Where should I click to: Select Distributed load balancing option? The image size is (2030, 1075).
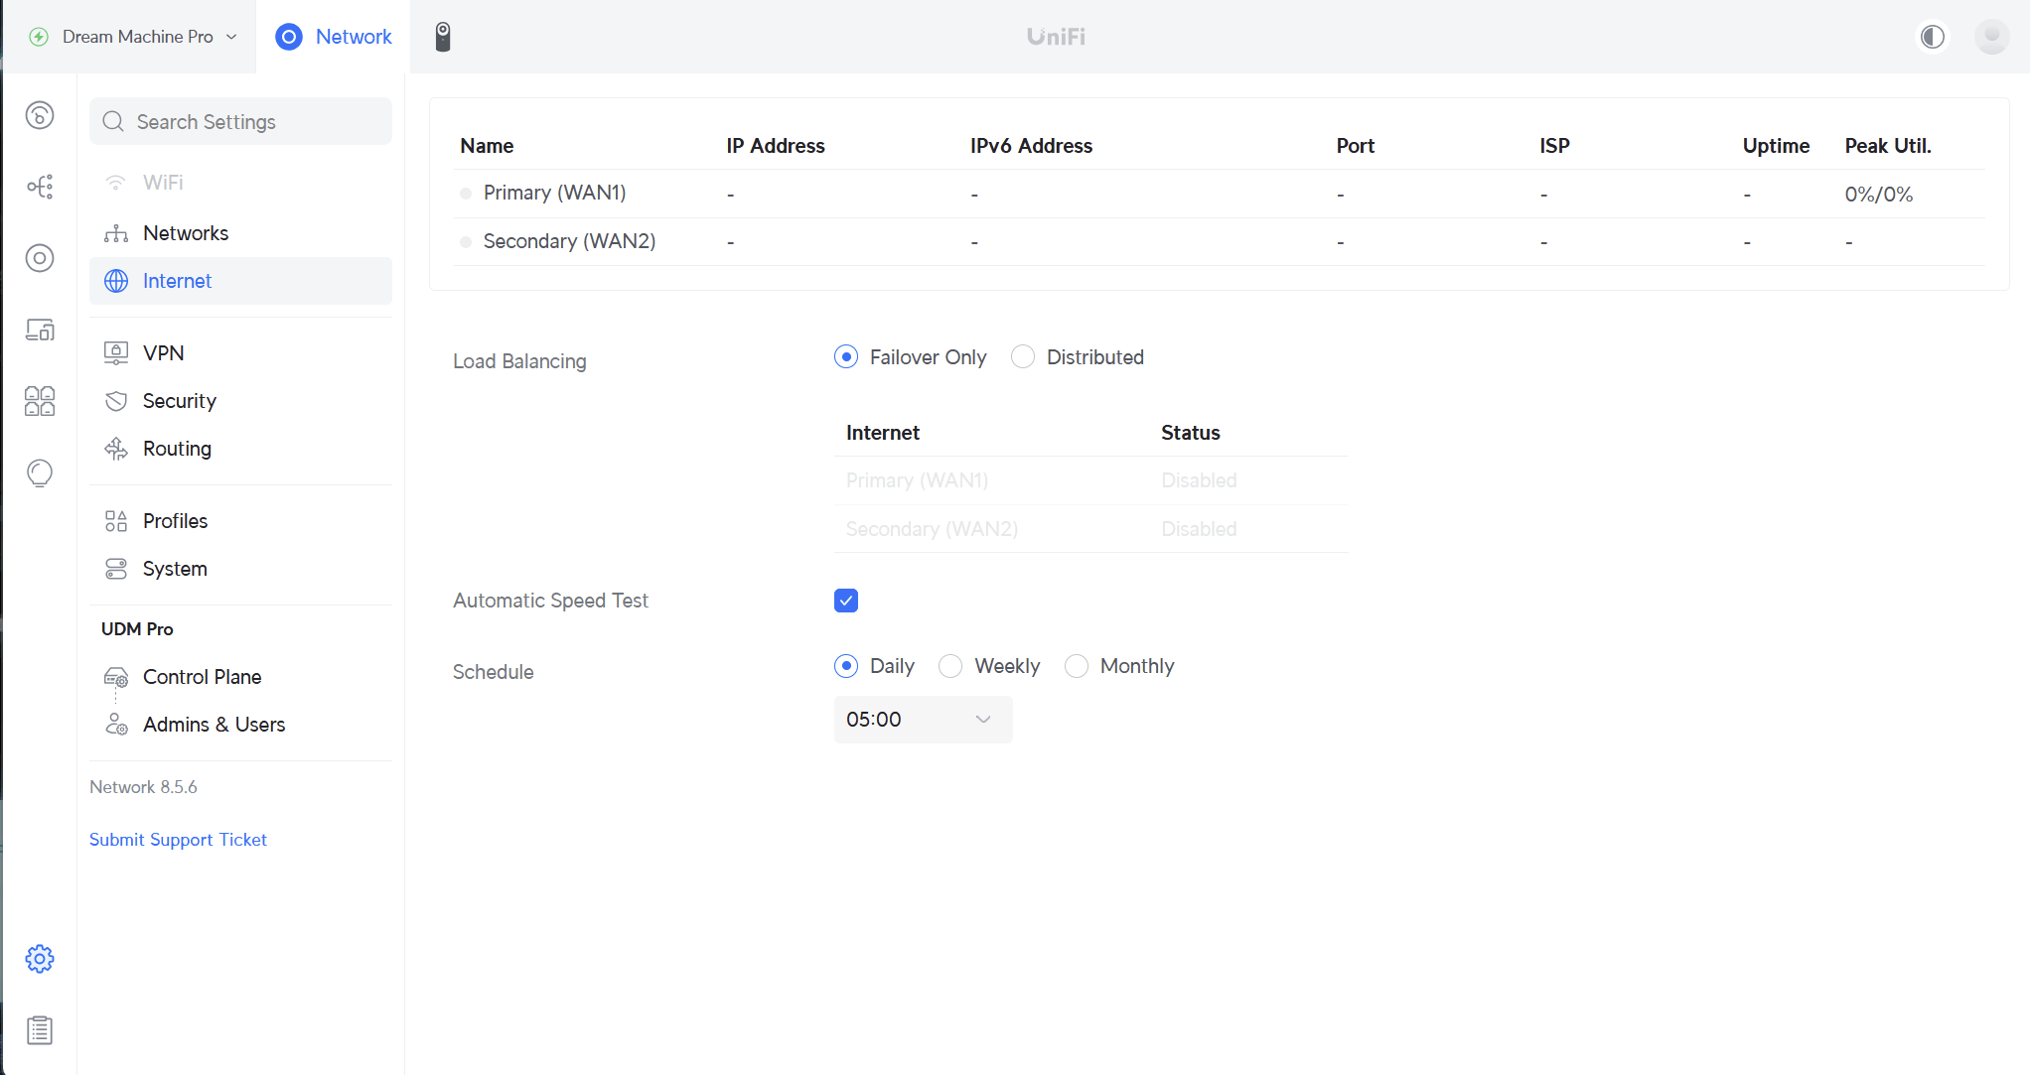[x=1023, y=357]
